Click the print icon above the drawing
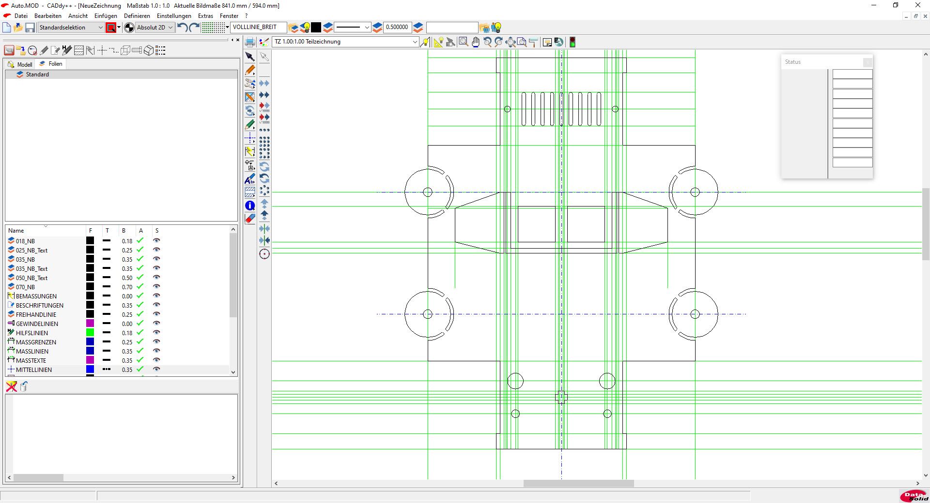This screenshot has height=503, width=930. click(250, 42)
